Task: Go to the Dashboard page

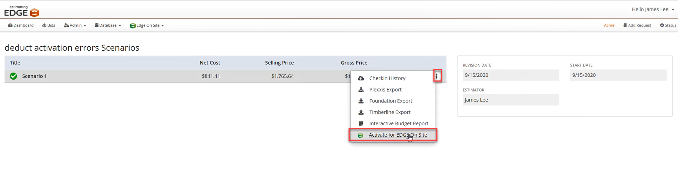Action: (x=21, y=25)
